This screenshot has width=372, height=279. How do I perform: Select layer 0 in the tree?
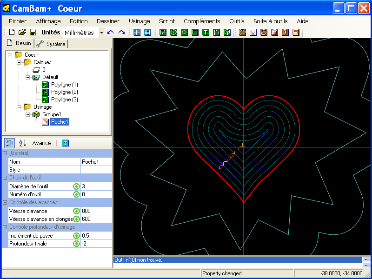[44, 69]
